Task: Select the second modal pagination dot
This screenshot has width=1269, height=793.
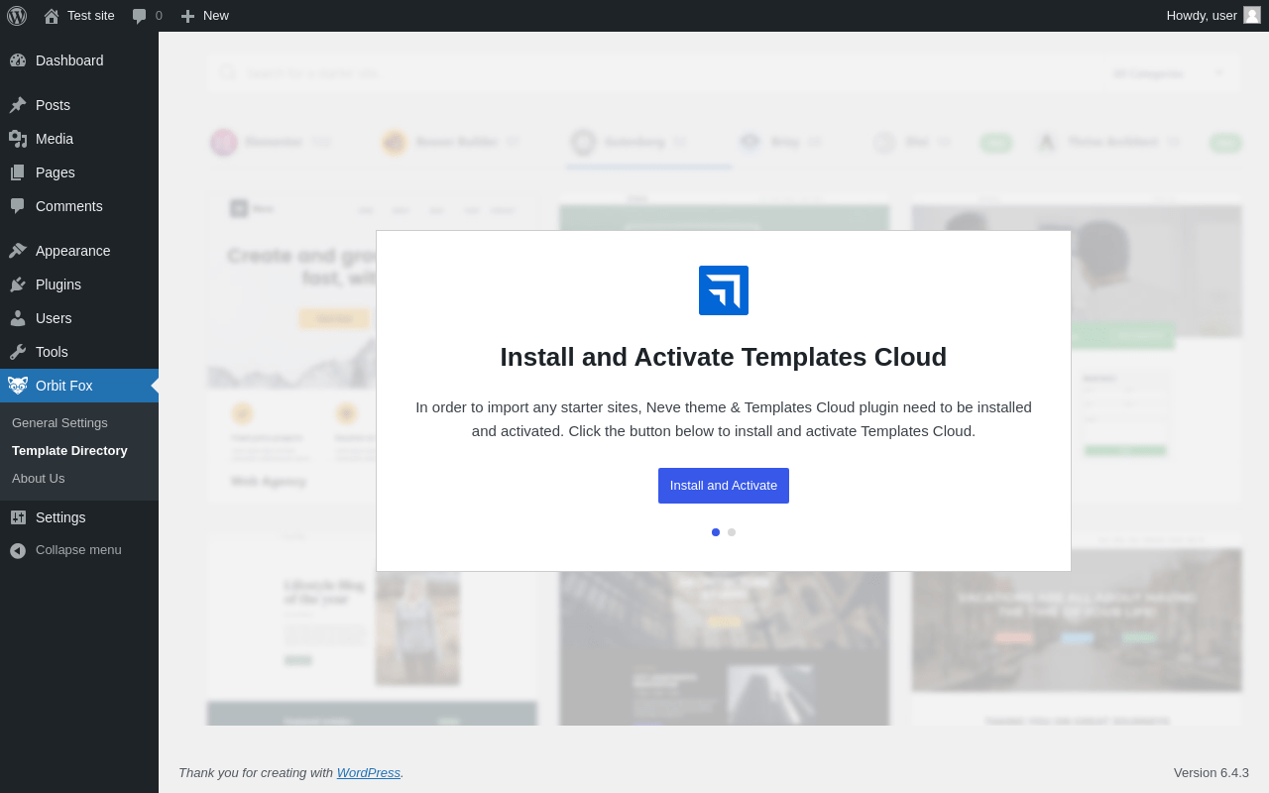Action: [732, 532]
